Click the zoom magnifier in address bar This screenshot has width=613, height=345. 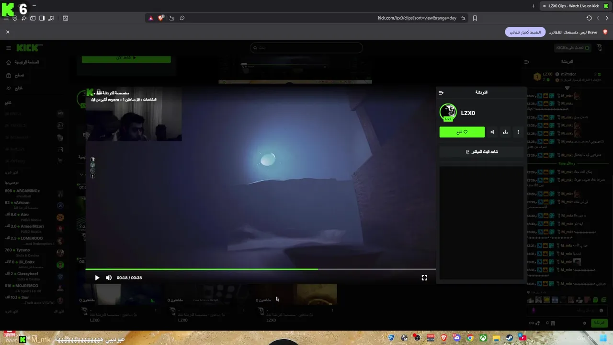click(182, 18)
